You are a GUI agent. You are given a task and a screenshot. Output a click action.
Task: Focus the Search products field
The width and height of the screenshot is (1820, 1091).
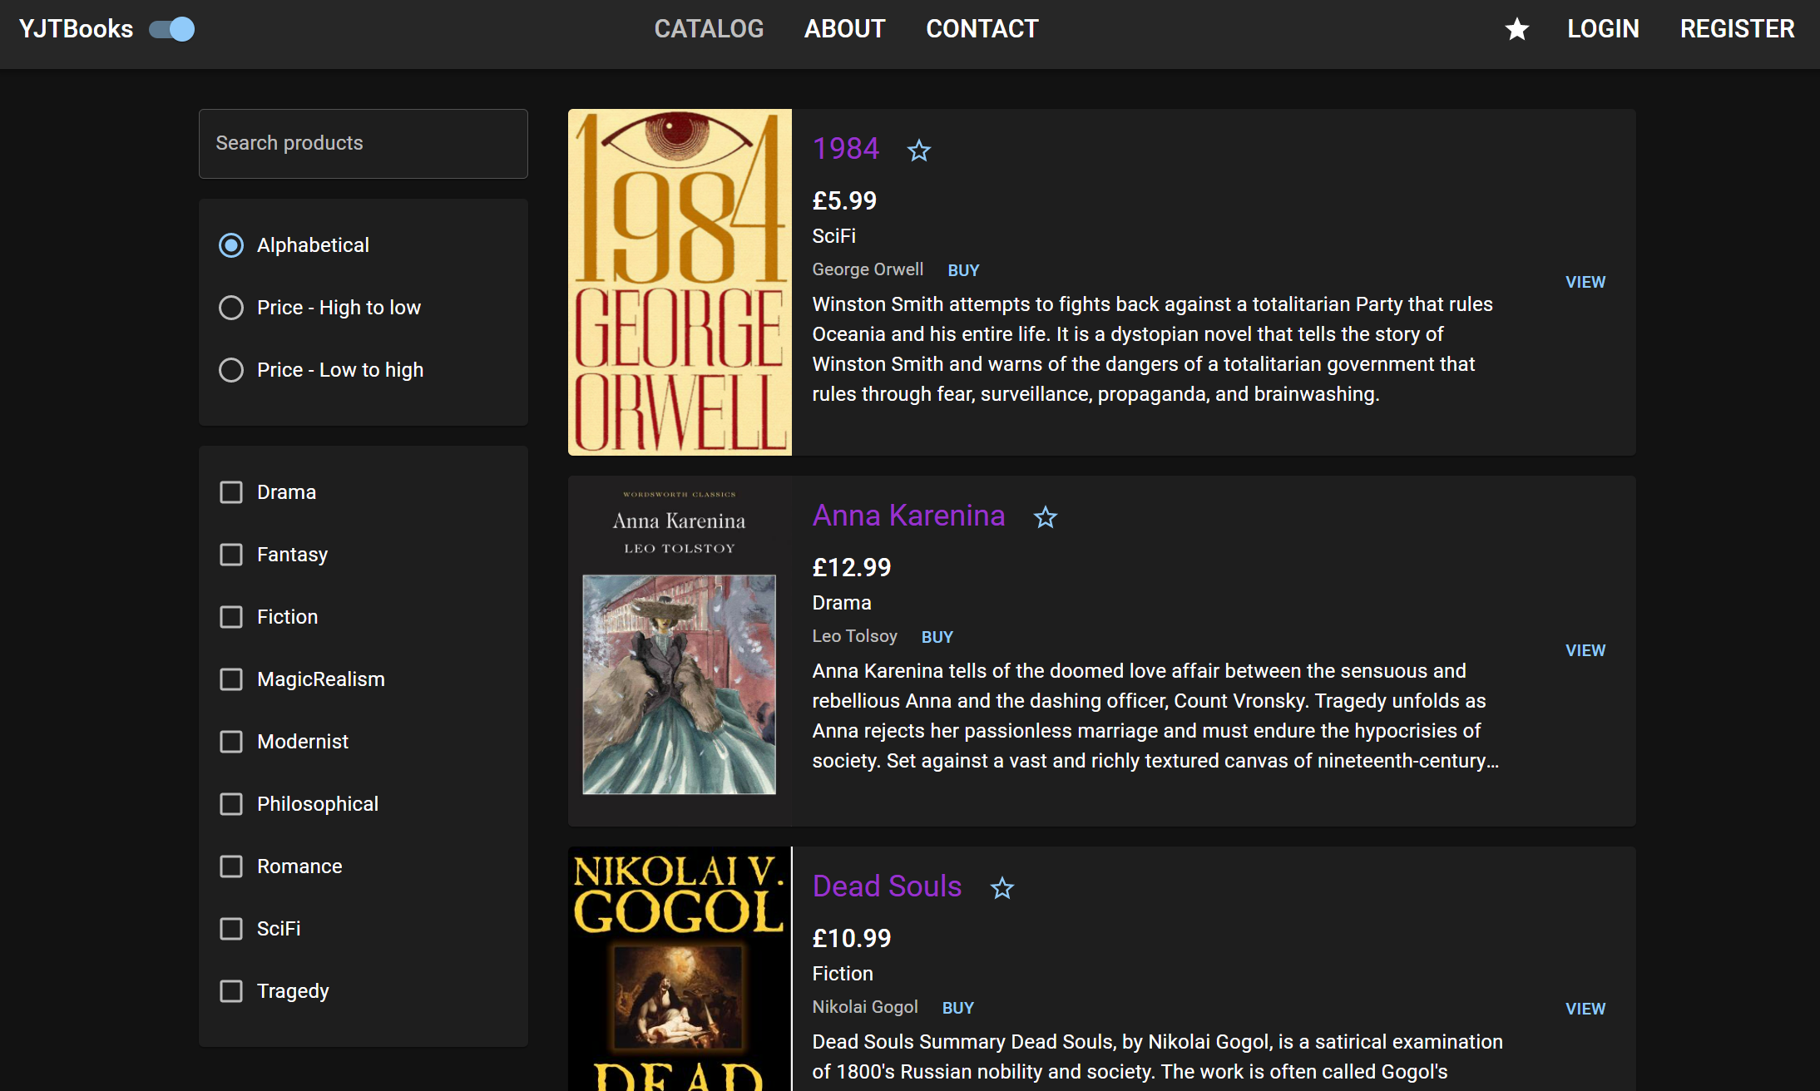pyautogui.click(x=363, y=143)
